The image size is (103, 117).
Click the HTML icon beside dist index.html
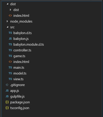pos(10,15)
